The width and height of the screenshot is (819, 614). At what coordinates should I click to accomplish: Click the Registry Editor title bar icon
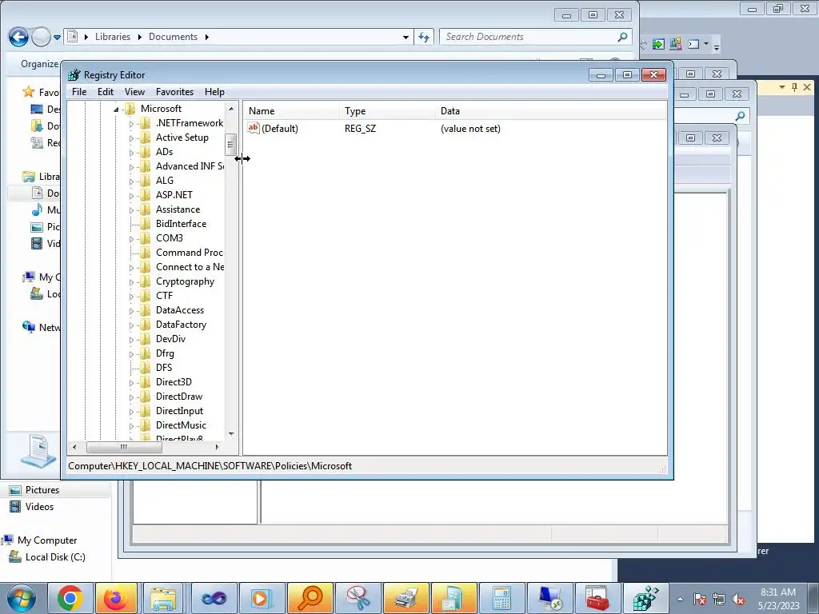74,74
